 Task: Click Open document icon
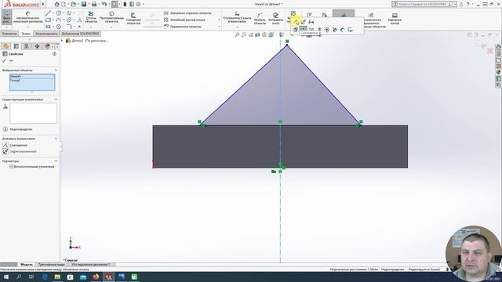(x=74, y=4)
